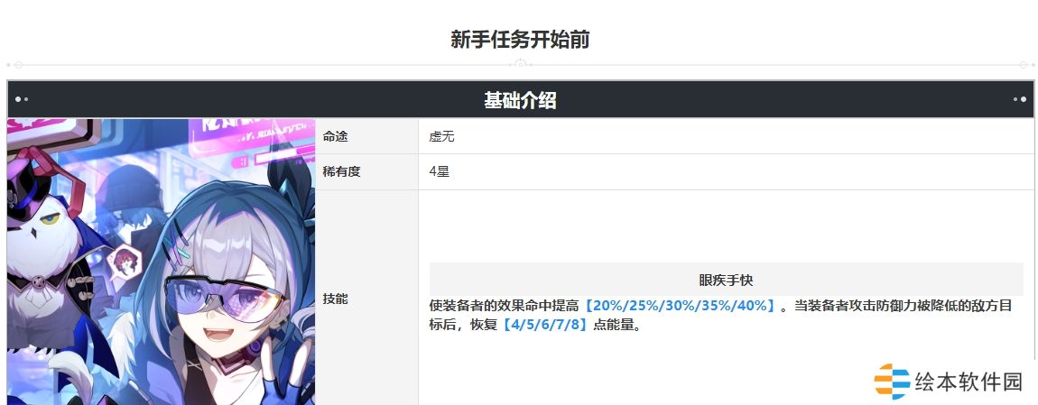The image size is (1038, 405).
Task: Click the 新手任务开始前 page title
Action: tap(519, 40)
